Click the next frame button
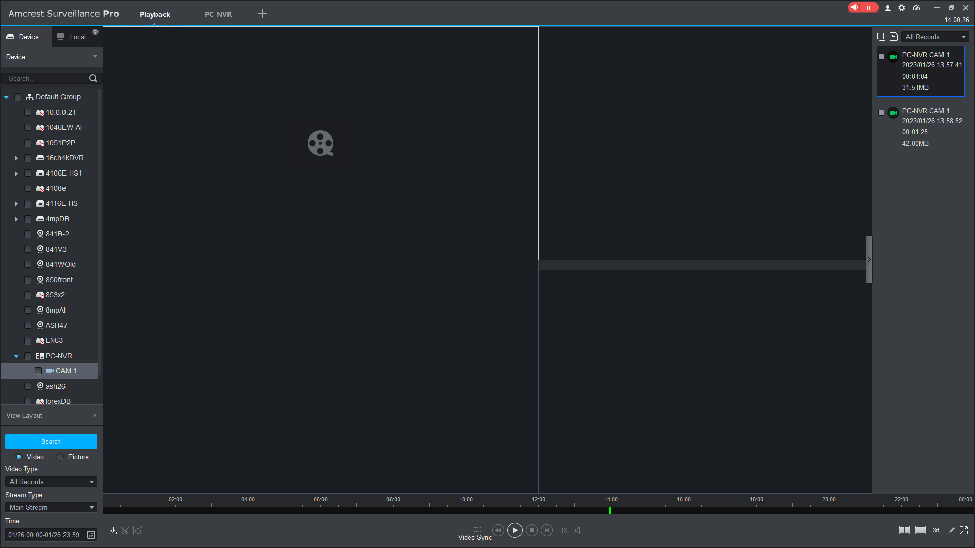 [x=547, y=530]
